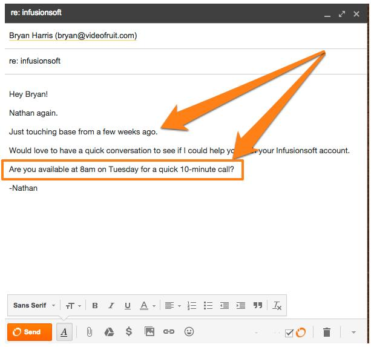The image size is (371, 347).
Task: Apply quote formatting
Action: (258, 305)
